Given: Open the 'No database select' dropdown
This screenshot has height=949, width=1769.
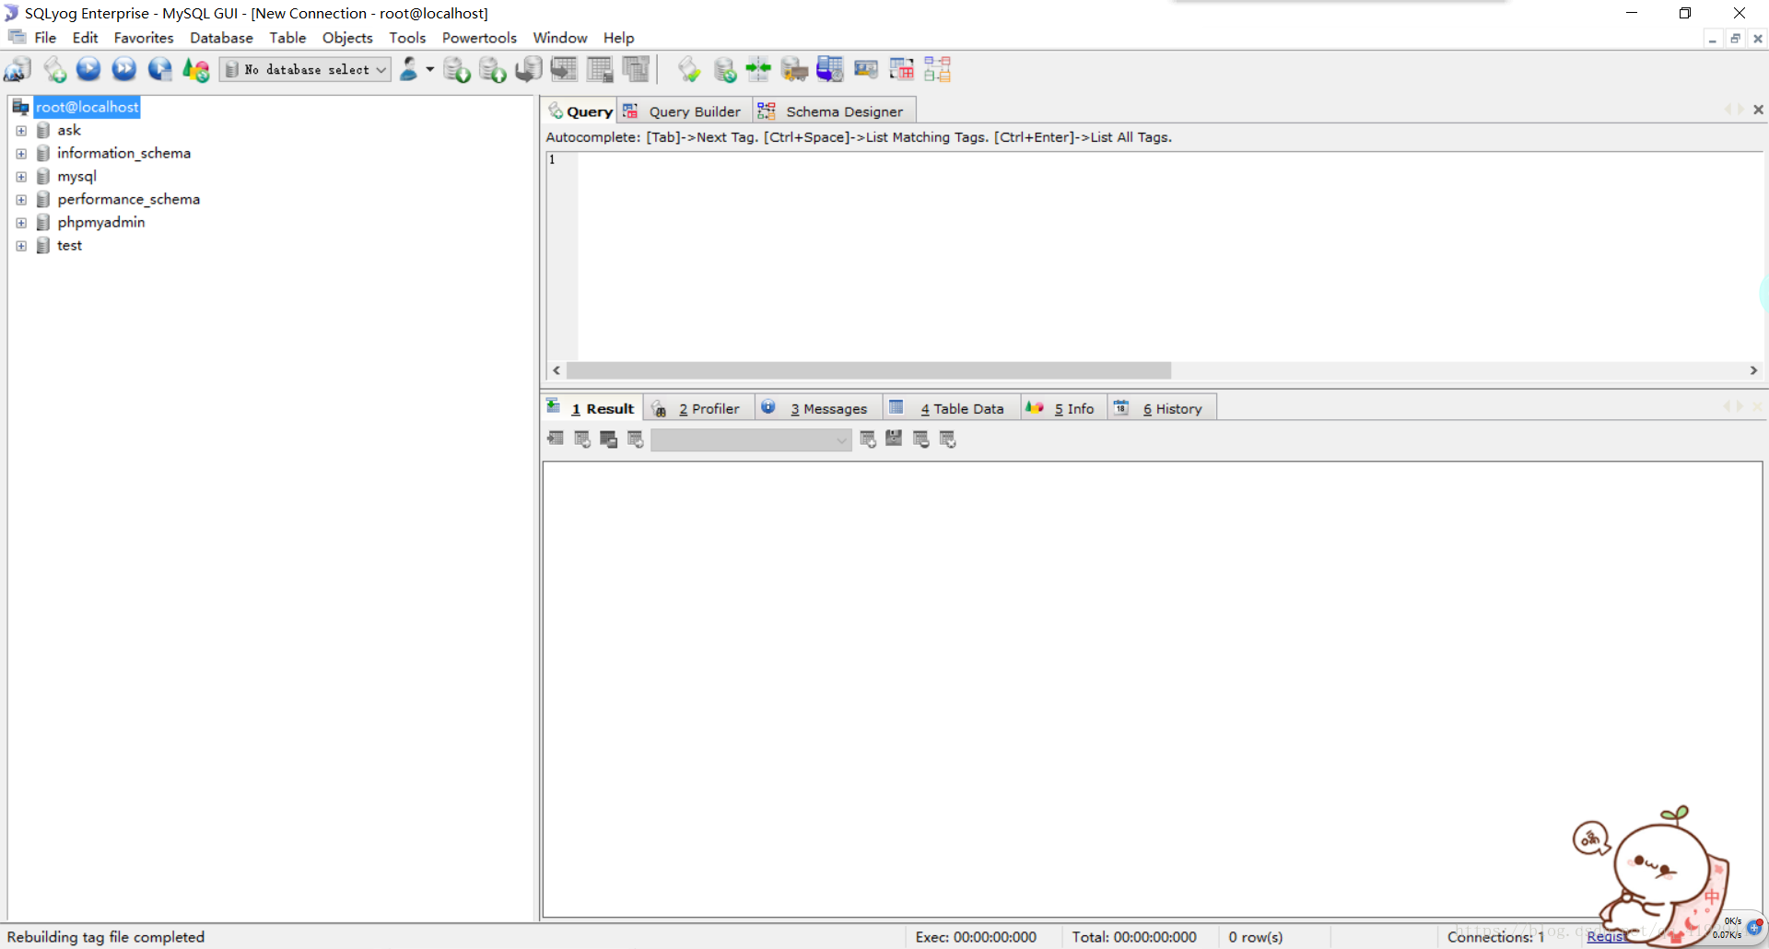Looking at the screenshot, I should pos(305,69).
